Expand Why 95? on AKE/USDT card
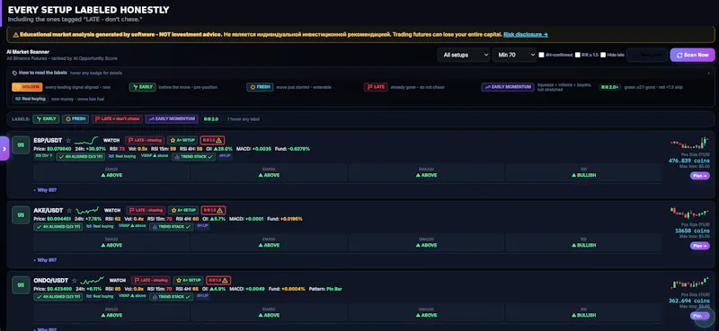This screenshot has height=331, width=719. [x=46, y=260]
